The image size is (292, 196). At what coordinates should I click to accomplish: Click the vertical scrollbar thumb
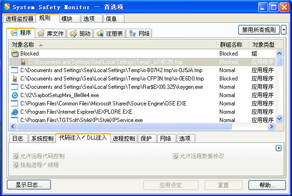[x=280, y=62]
